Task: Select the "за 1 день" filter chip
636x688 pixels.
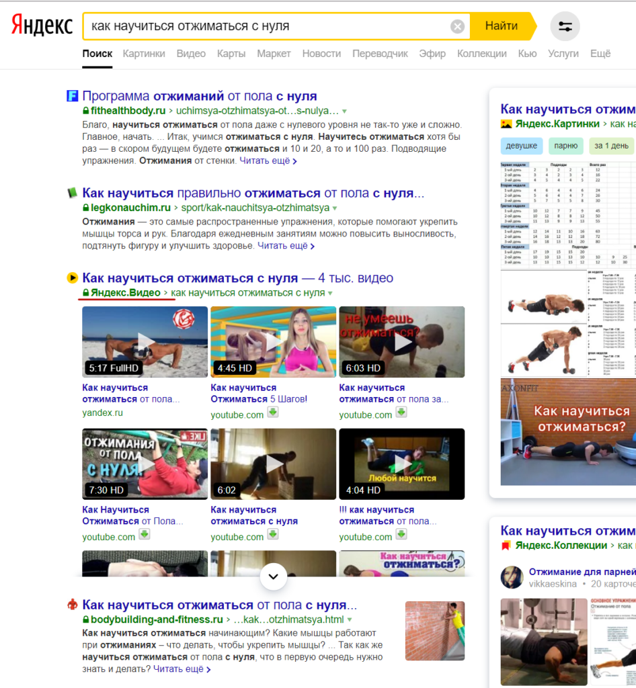Action: [610, 146]
